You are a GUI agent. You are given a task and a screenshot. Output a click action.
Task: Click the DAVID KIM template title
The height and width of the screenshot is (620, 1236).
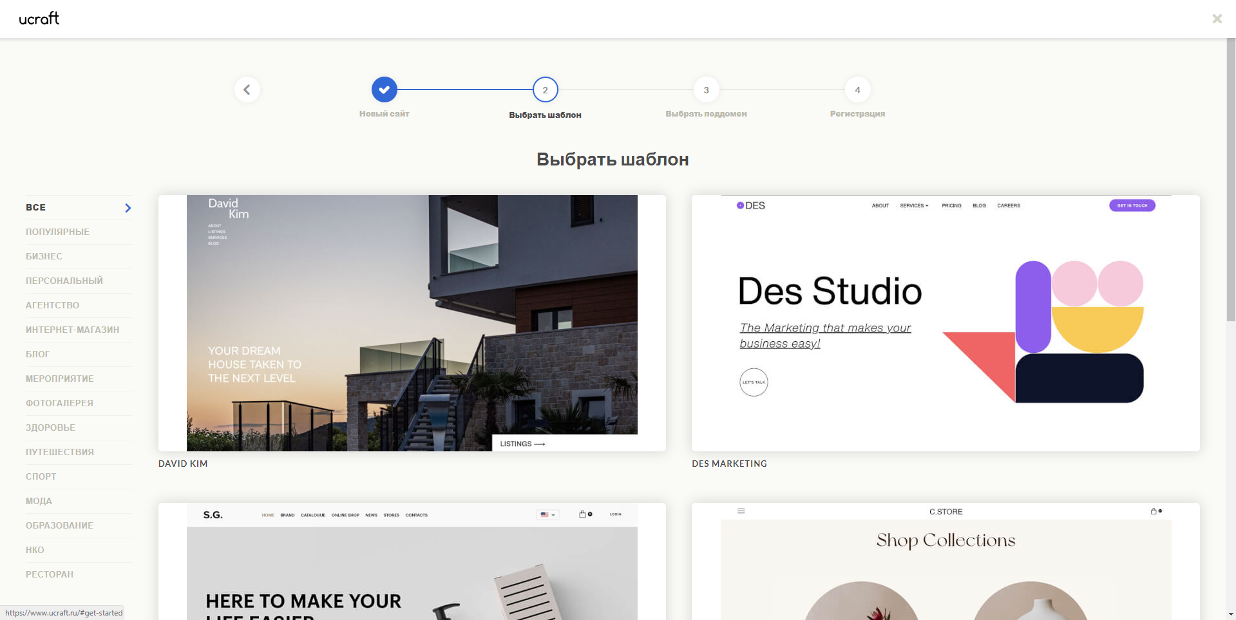(x=183, y=464)
